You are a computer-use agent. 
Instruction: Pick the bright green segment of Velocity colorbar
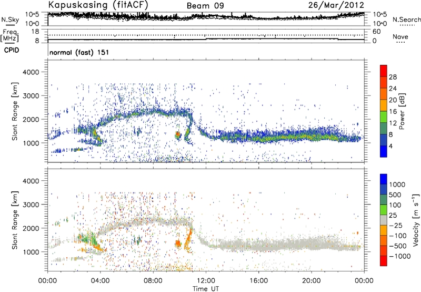384,210
